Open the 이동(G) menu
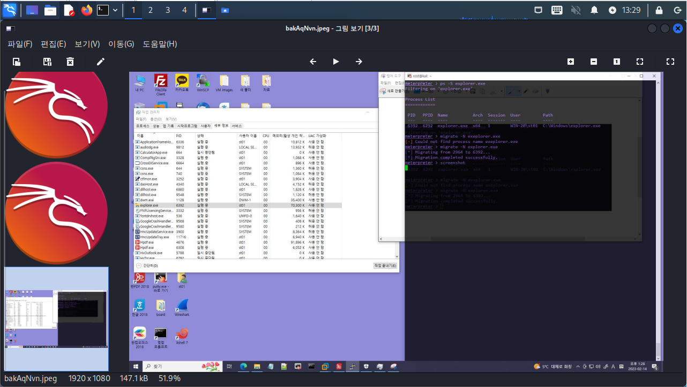Viewport: 687px width, 387px height. (x=121, y=44)
